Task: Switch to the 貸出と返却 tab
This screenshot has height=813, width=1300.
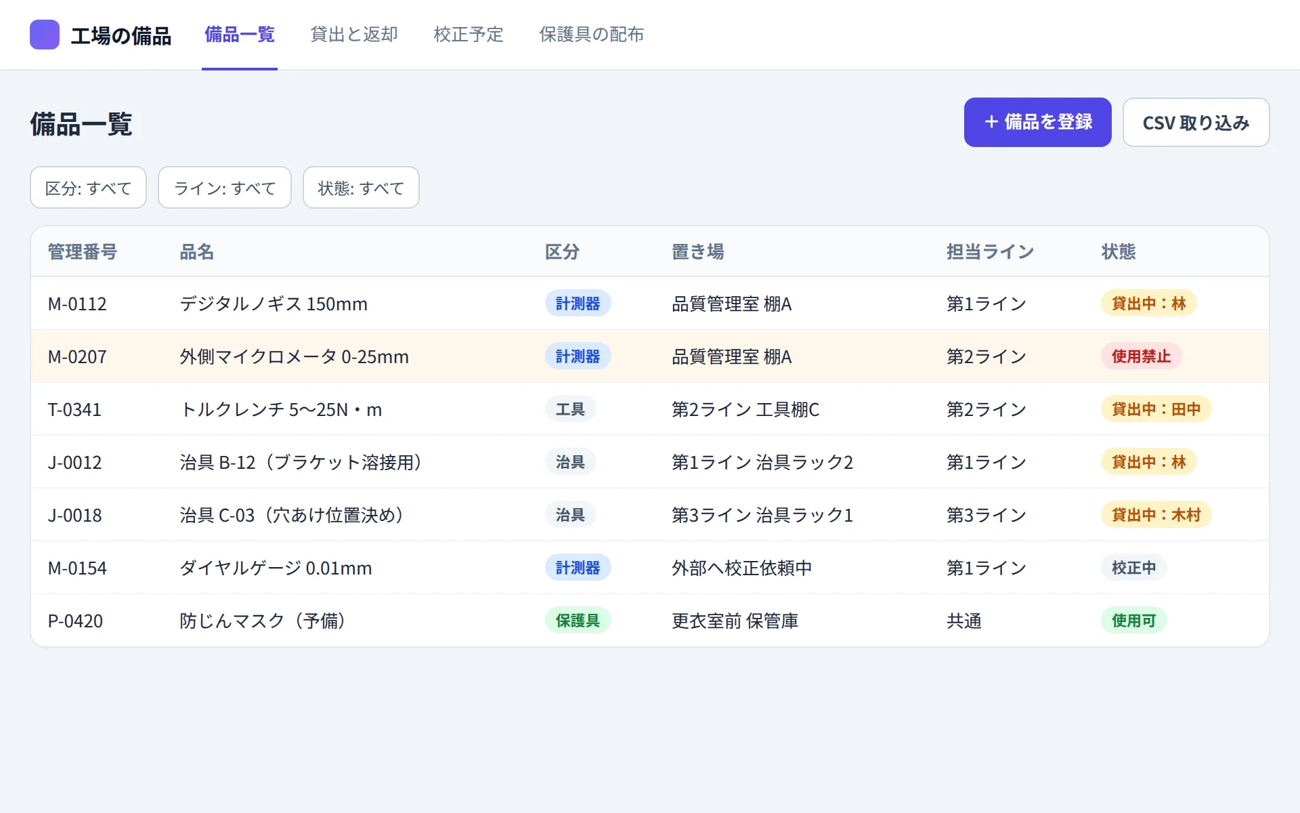Action: [354, 35]
